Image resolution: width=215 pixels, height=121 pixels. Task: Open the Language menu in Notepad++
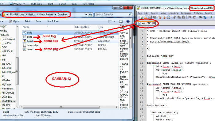pyautogui.click(x=186, y=13)
